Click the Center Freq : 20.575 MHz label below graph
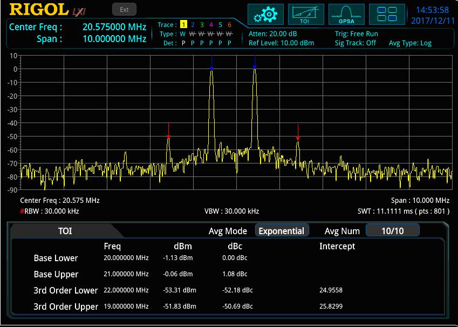Screen dimensions: 458x327 60,201
